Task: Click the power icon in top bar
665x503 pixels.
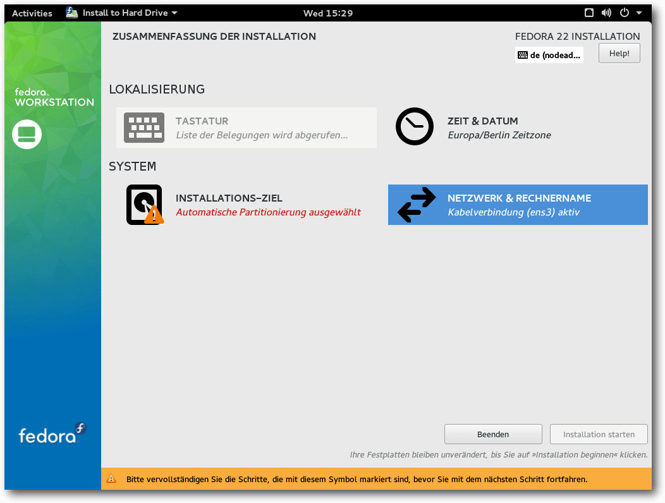Action: pos(625,13)
